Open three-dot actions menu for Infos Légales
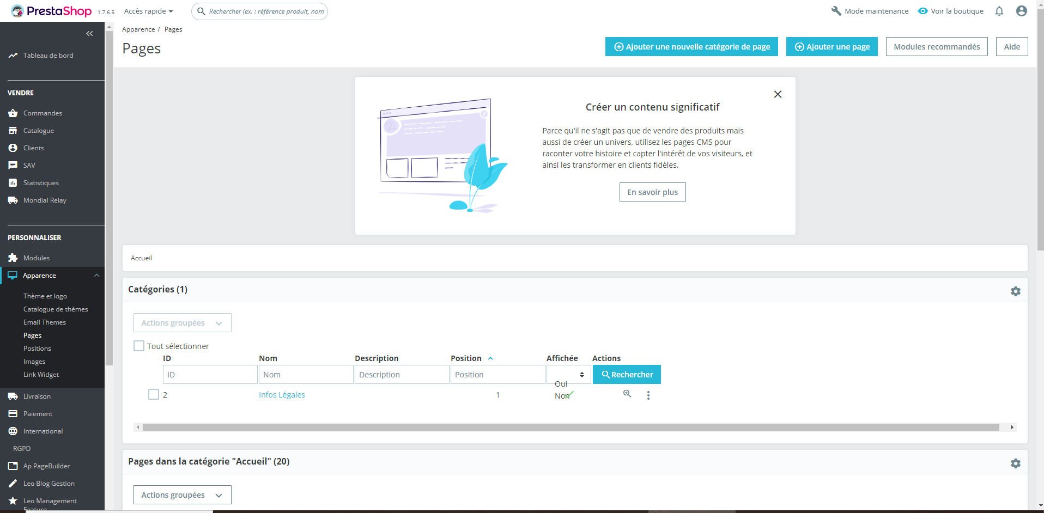Viewport: 1044px width, 513px height. (x=648, y=395)
